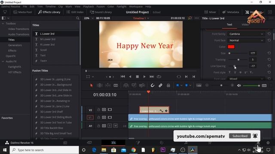Open the Timeline 1 name dropdown
This screenshot has width=275, height=154.
coord(141,18)
